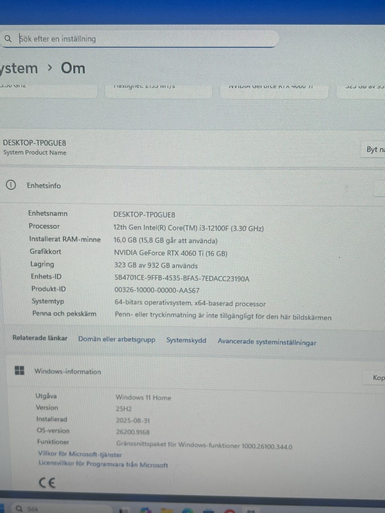Click the Windows logo icon beside Windows-information
385x513 pixels.
(19, 370)
